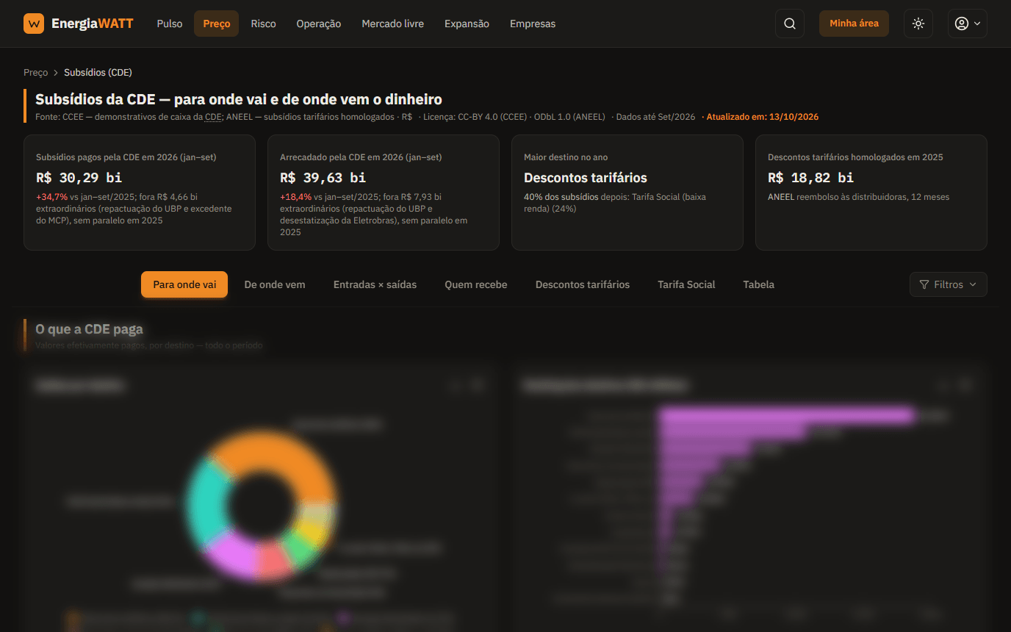Open the Descontos tarifários tab
Image resolution: width=1011 pixels, height=632 pixels.
(x=583, y=284)
